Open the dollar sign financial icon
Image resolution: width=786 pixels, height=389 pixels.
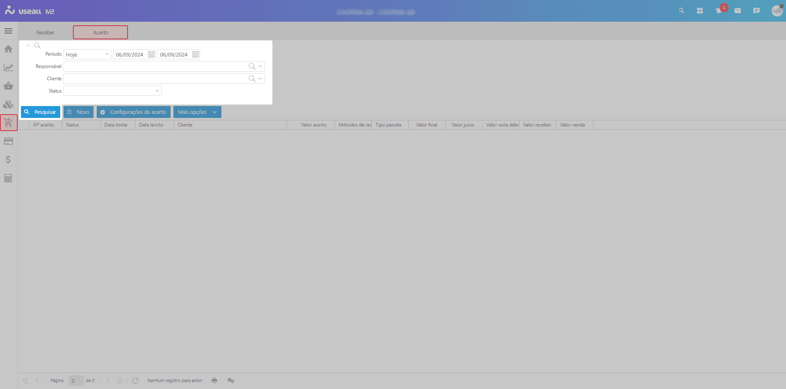click(8, 160)
